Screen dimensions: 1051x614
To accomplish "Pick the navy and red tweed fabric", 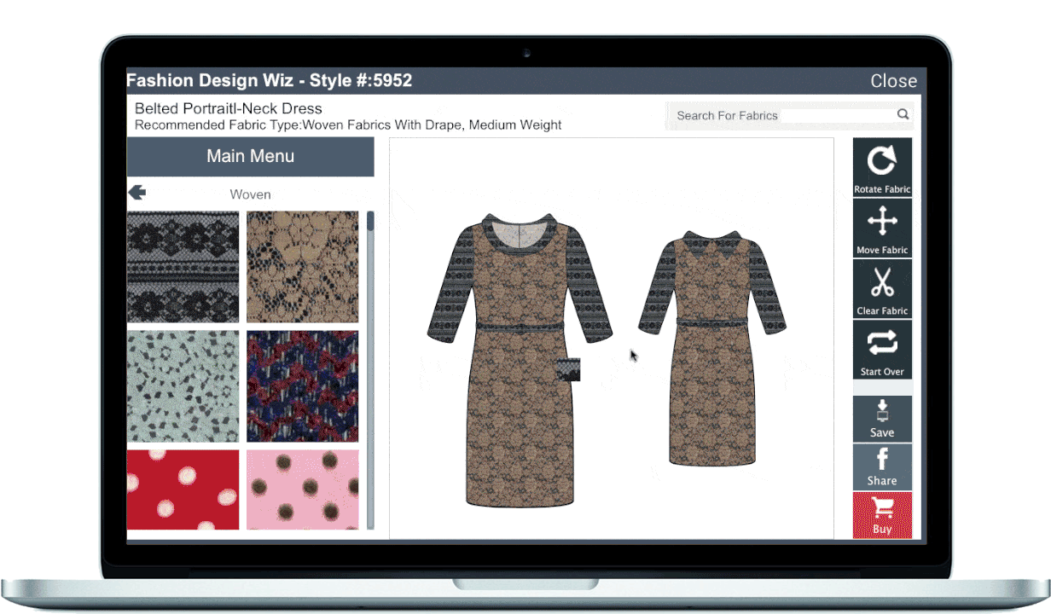I will [x=303, y=386].
